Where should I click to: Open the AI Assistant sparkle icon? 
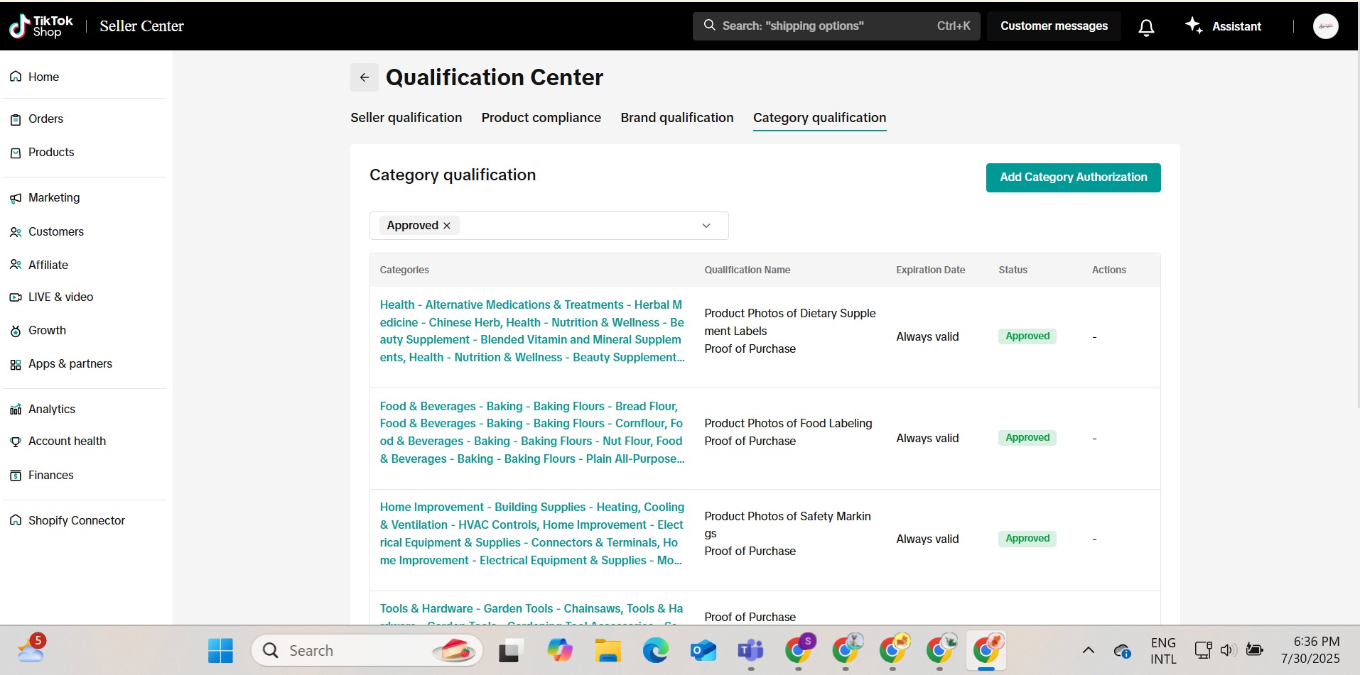(1194, 26)
